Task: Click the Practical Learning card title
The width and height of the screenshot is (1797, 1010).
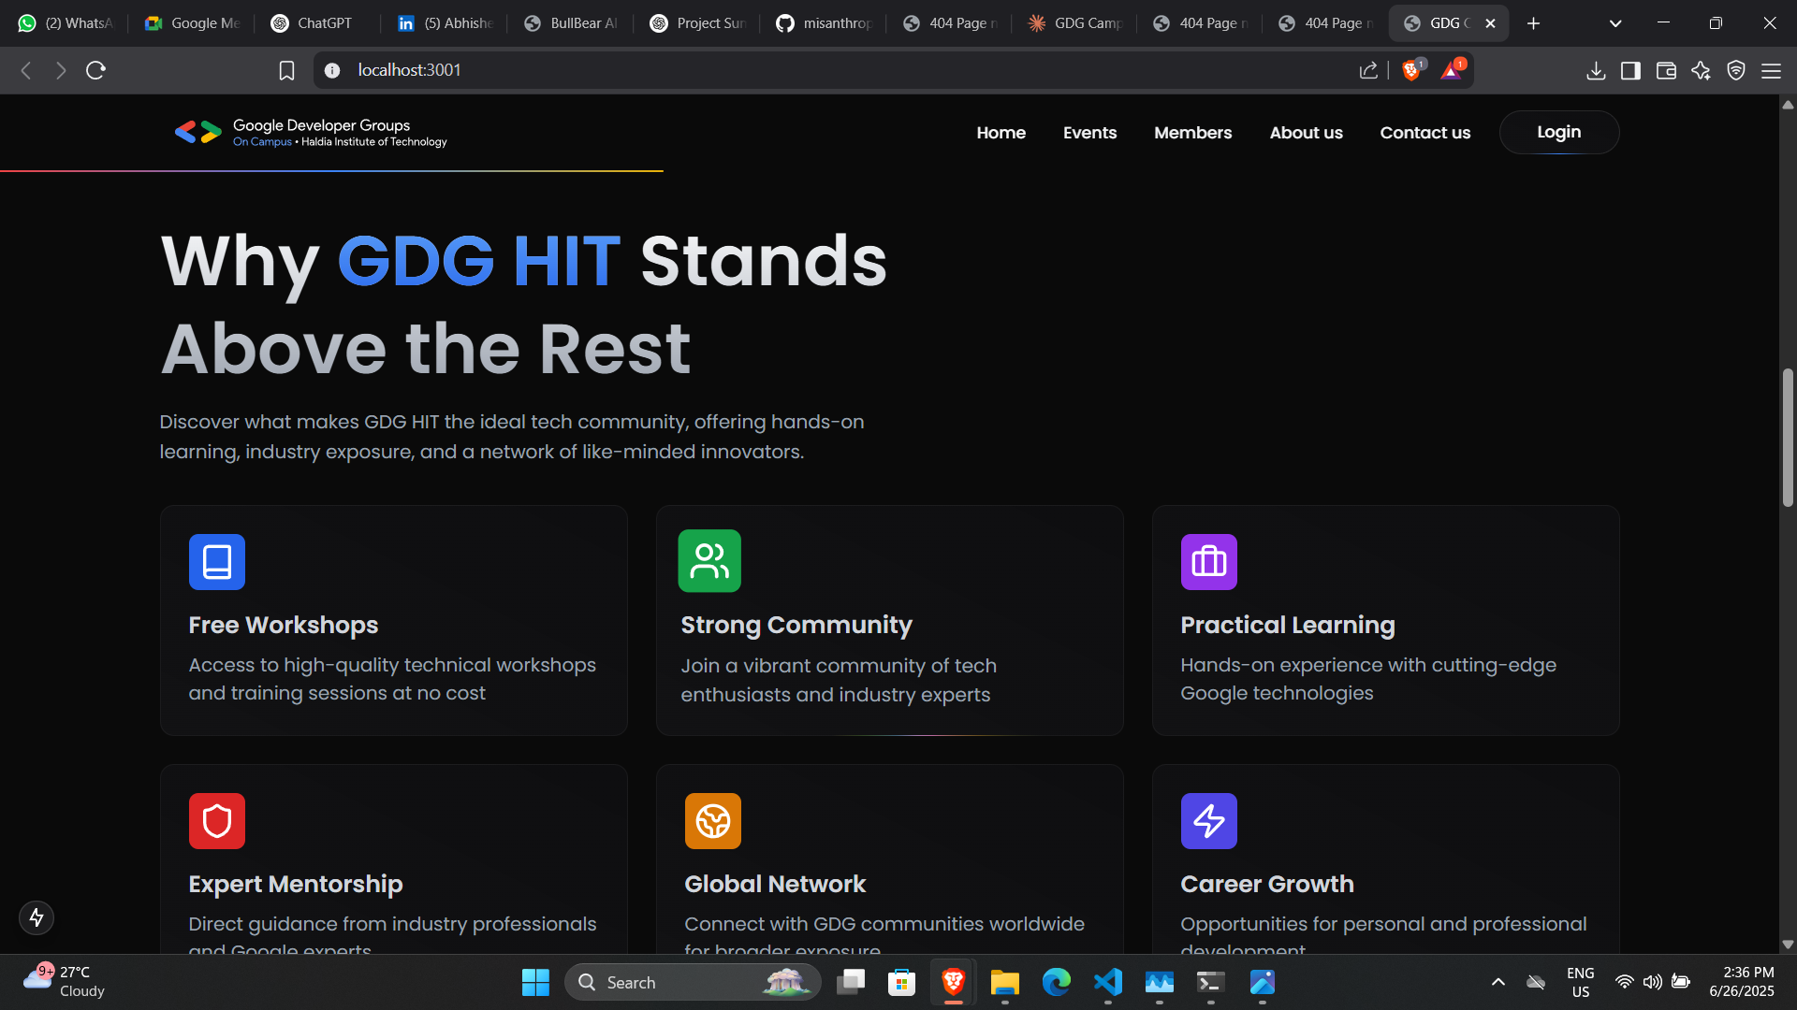Action: (x=1287, y=625)
